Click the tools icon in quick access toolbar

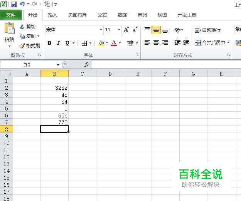click(47, 4)
